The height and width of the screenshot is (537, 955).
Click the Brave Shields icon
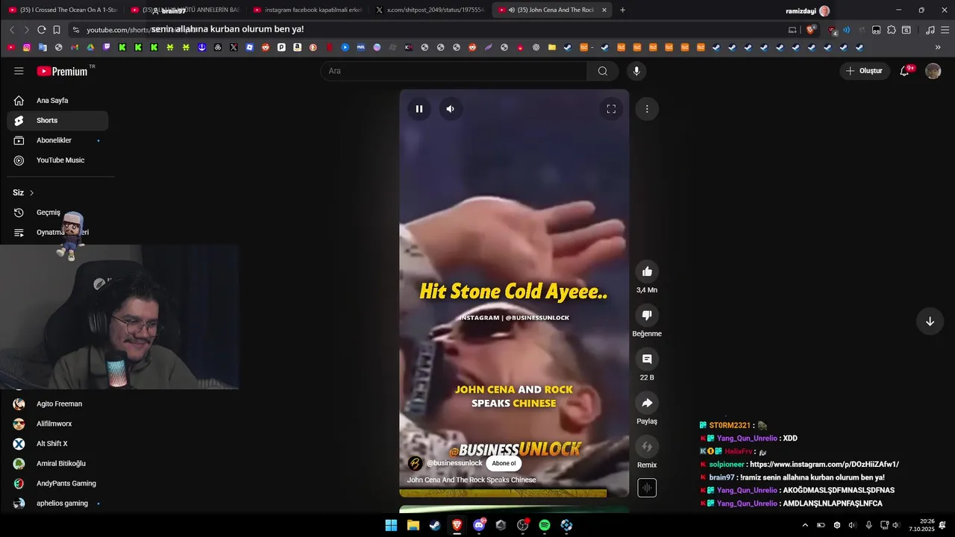click(810, 30)
